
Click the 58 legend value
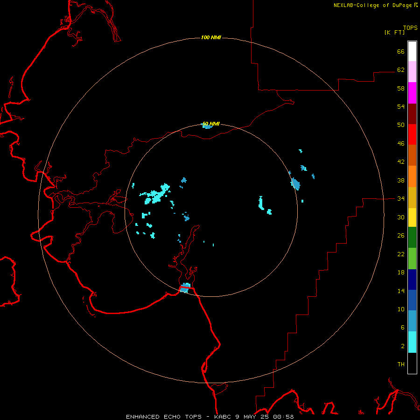point(401,88)
